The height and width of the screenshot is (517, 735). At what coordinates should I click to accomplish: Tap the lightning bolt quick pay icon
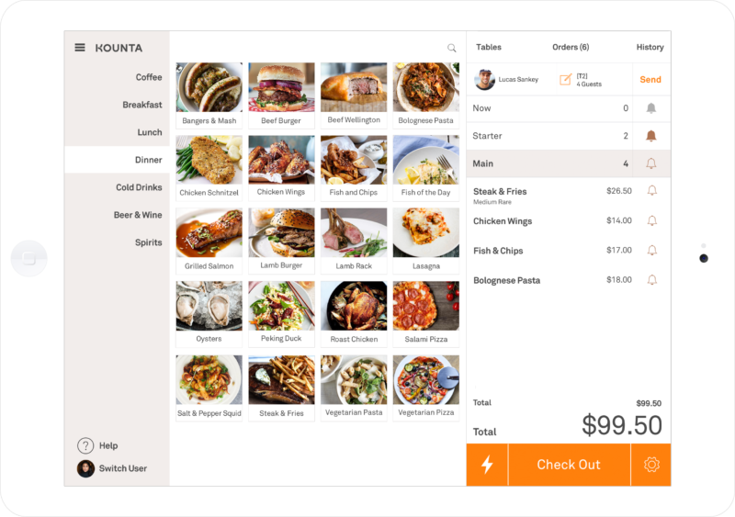point(487,465)
